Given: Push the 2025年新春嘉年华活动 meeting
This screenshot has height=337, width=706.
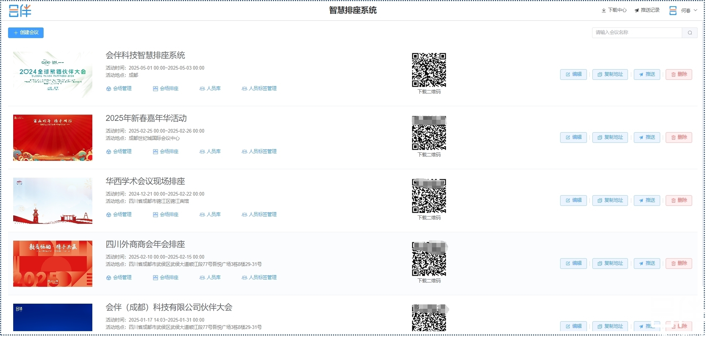Looking at the screenshot, I should click(x=647, y=137).
